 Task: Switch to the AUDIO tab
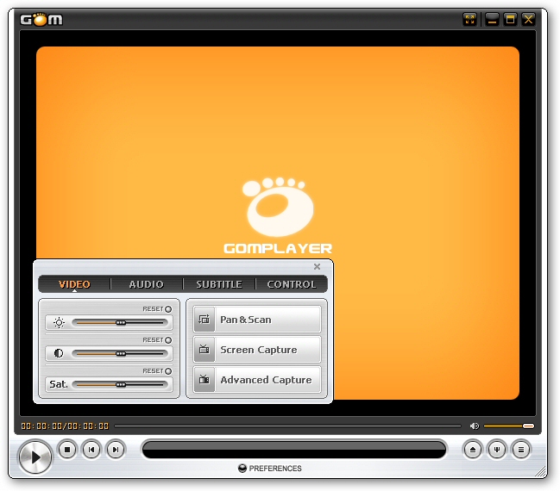[x=147, y=284]
